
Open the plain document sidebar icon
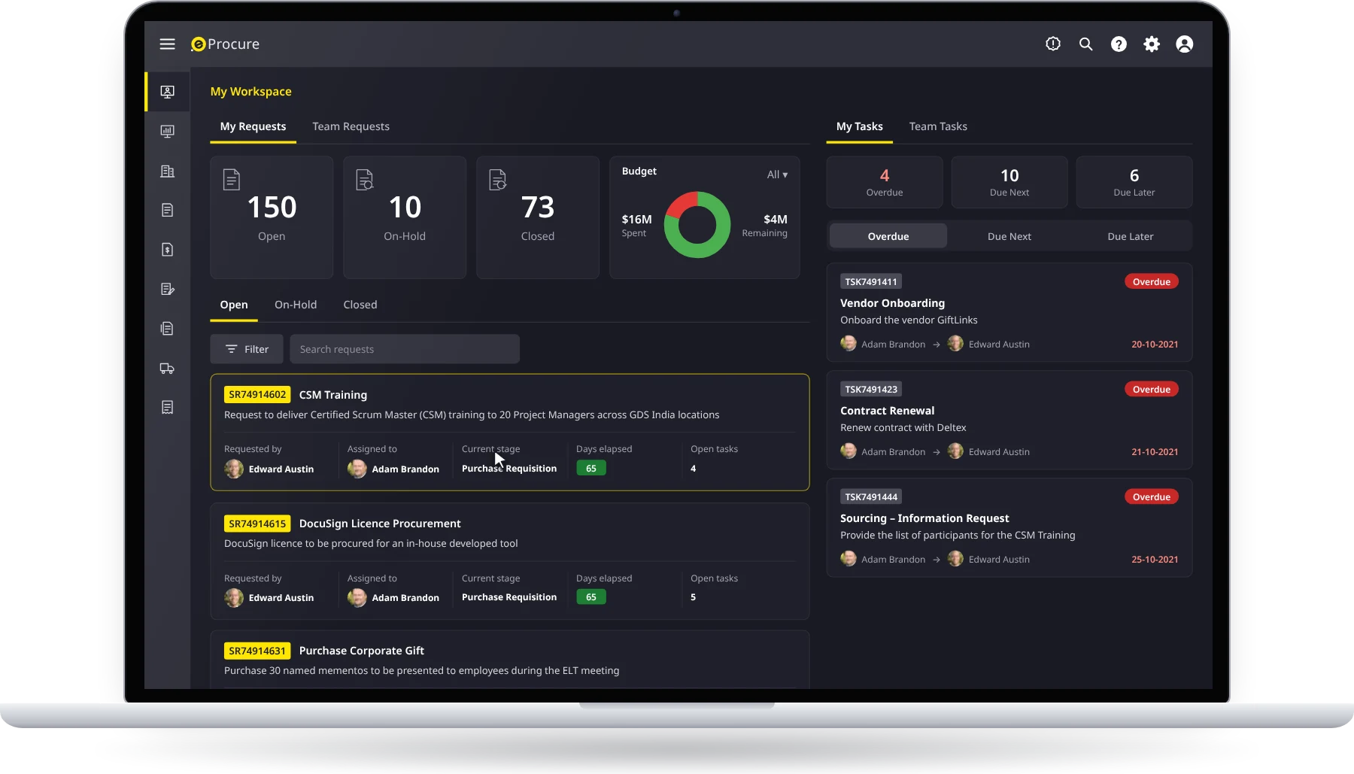pos(168,211)
